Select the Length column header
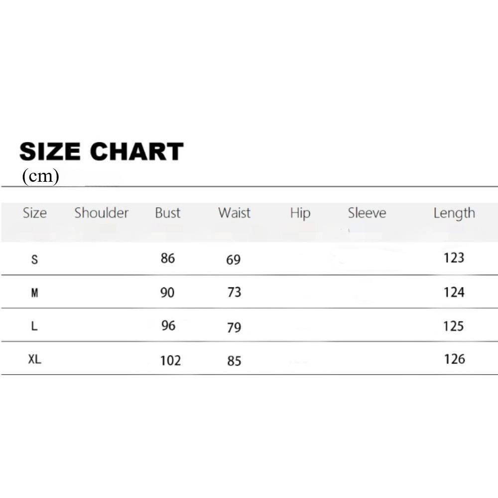 454,214
